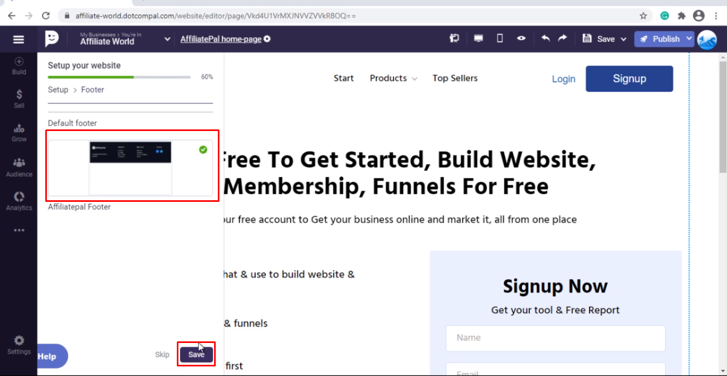Expand the Affiliate World business dropdown
Viewport: 727px width, 376px height.
[x=167, y=39]
